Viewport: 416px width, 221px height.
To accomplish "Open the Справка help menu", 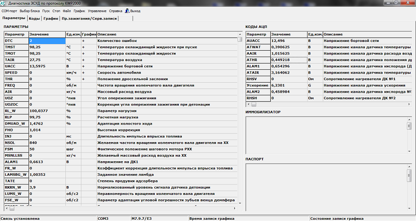I will tap(116, 11).
